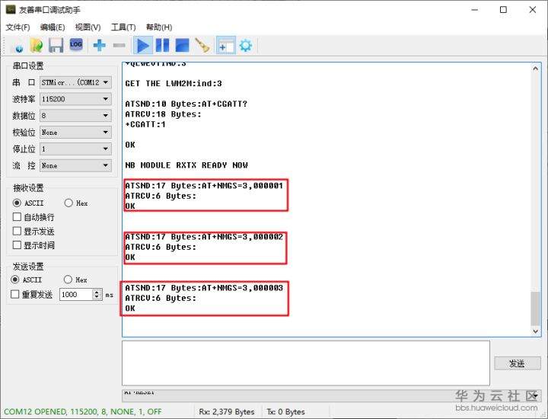548x419 pixels.
Task: Save data with the floppy disk icon
Action: click(x=56, y=46)
